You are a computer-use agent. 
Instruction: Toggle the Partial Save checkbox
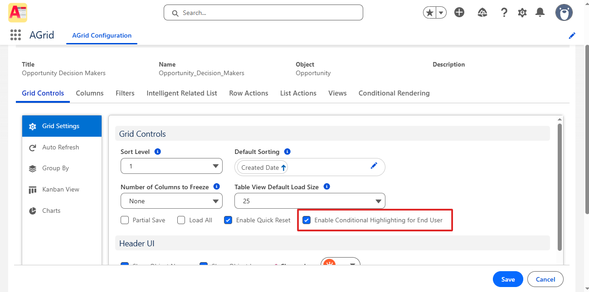125,220
